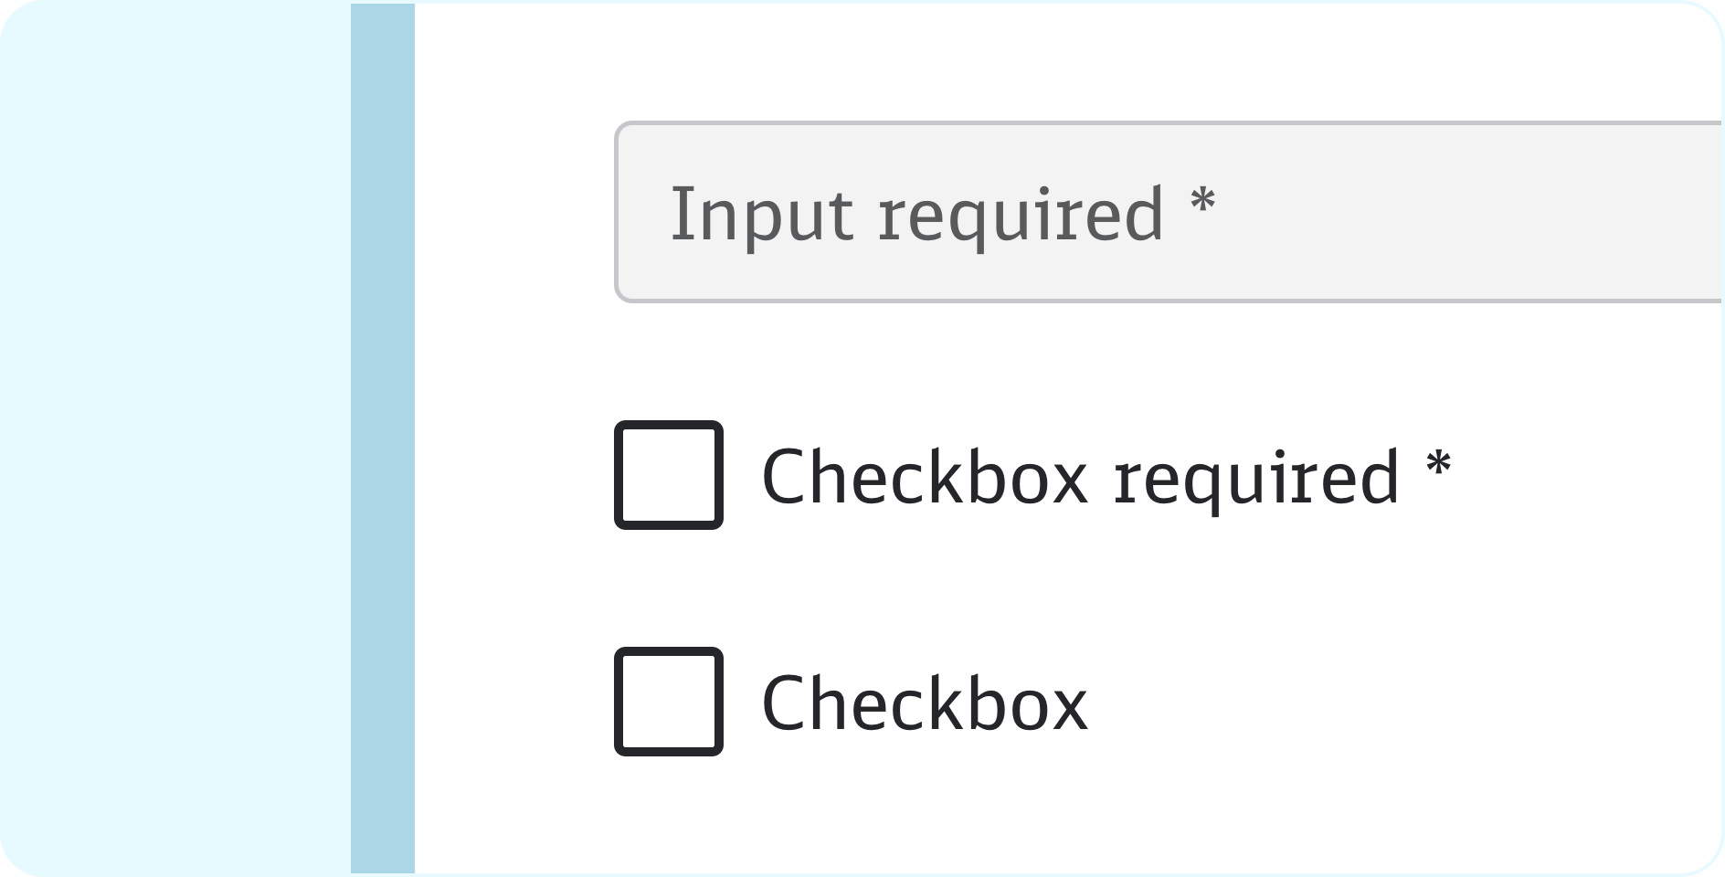This screenshot has width=1725, height=877.
Task: Click the word "required" in the input placeholder
Action: tap(1021, 216)
